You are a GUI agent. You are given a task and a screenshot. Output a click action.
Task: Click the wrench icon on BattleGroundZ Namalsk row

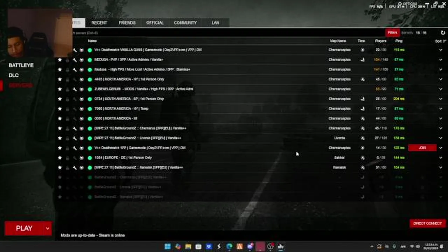coord(75,168)
